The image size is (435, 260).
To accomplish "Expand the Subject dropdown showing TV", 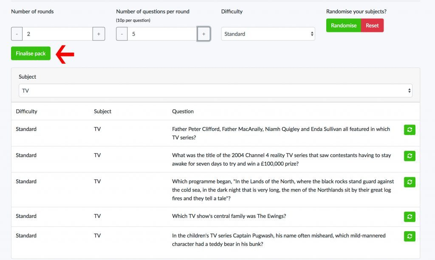I will 215,90.
